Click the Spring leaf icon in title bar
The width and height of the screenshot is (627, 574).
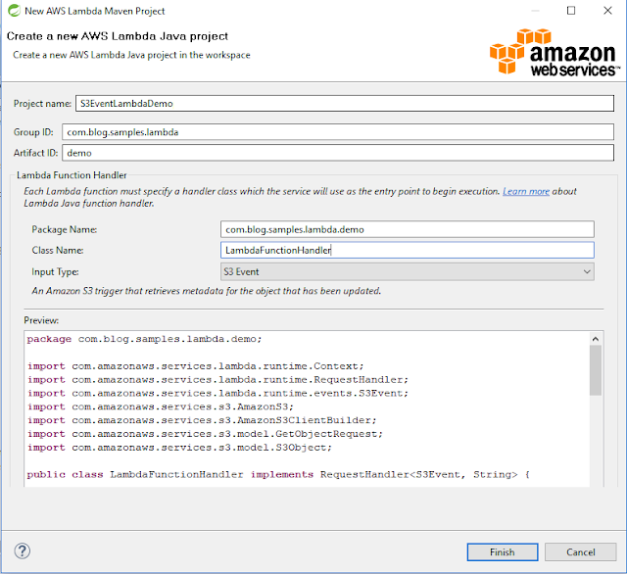pos(14,11)
